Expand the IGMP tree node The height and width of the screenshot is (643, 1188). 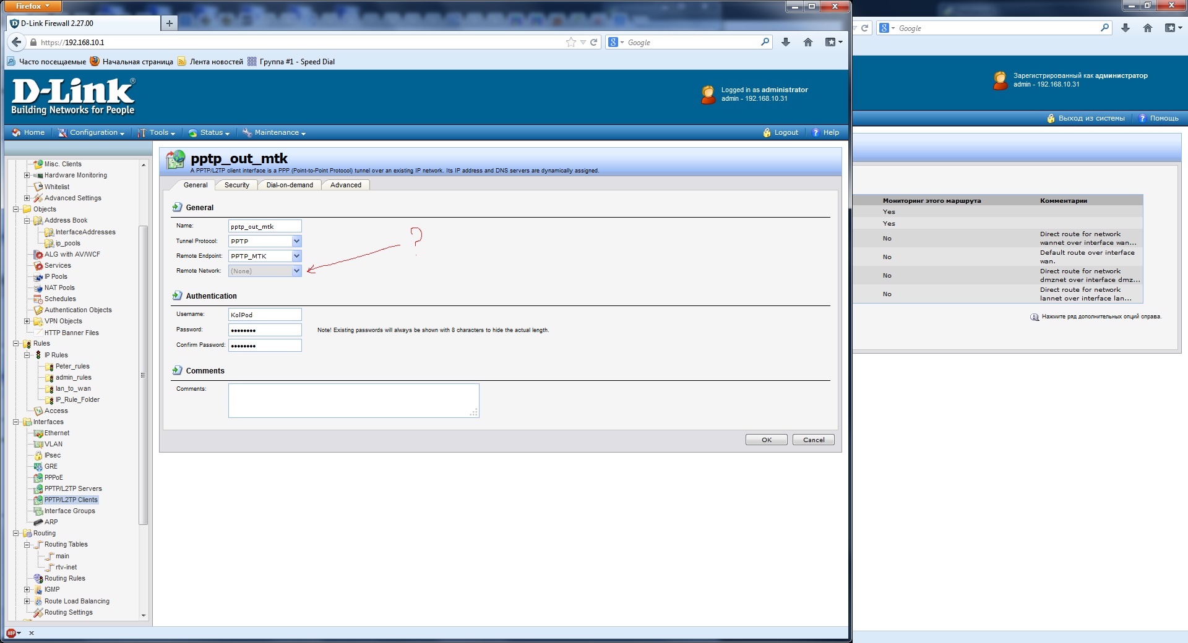27,590
